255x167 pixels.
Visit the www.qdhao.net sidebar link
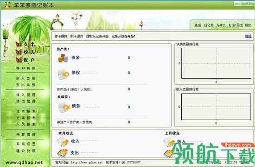pos(24,162)
